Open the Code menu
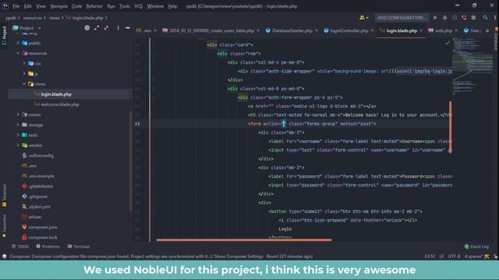Screen dimensions: 499x280 coord(76,6)
